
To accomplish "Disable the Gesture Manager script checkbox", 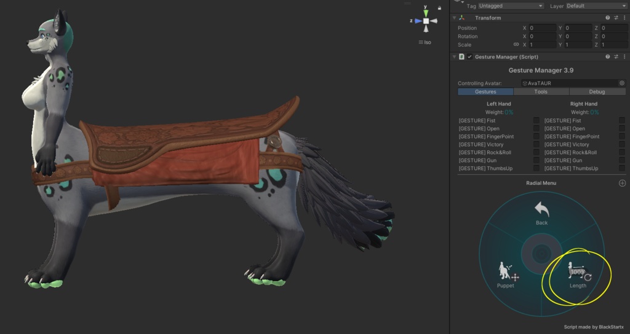I will (470, 56).
